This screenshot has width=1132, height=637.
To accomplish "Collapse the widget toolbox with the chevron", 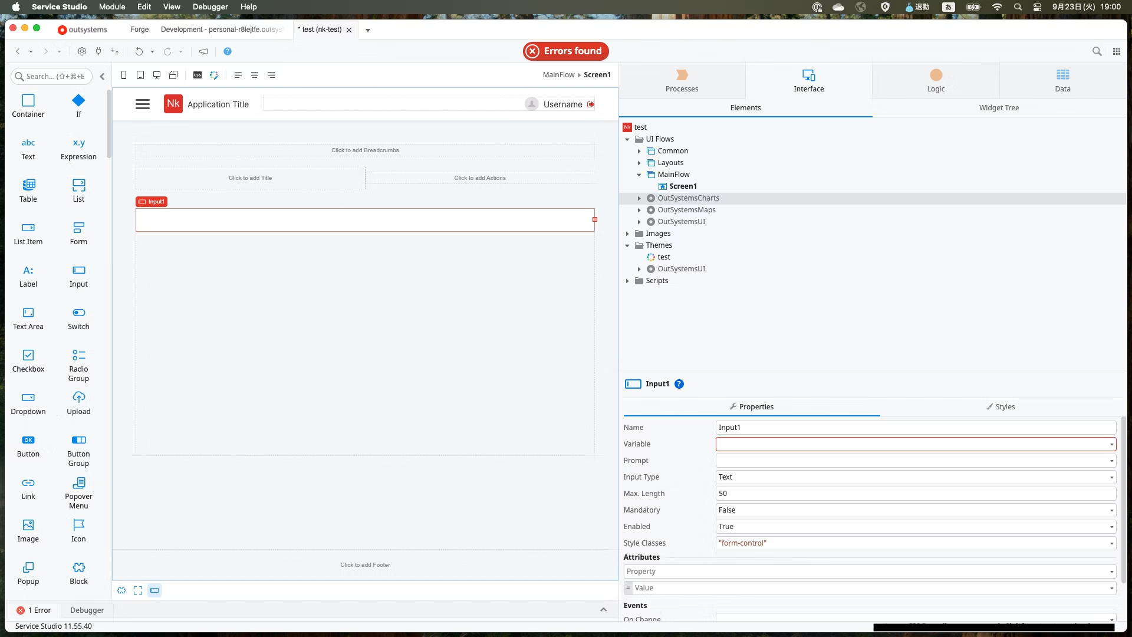I will pyautogui.click(x=102, y=76).
